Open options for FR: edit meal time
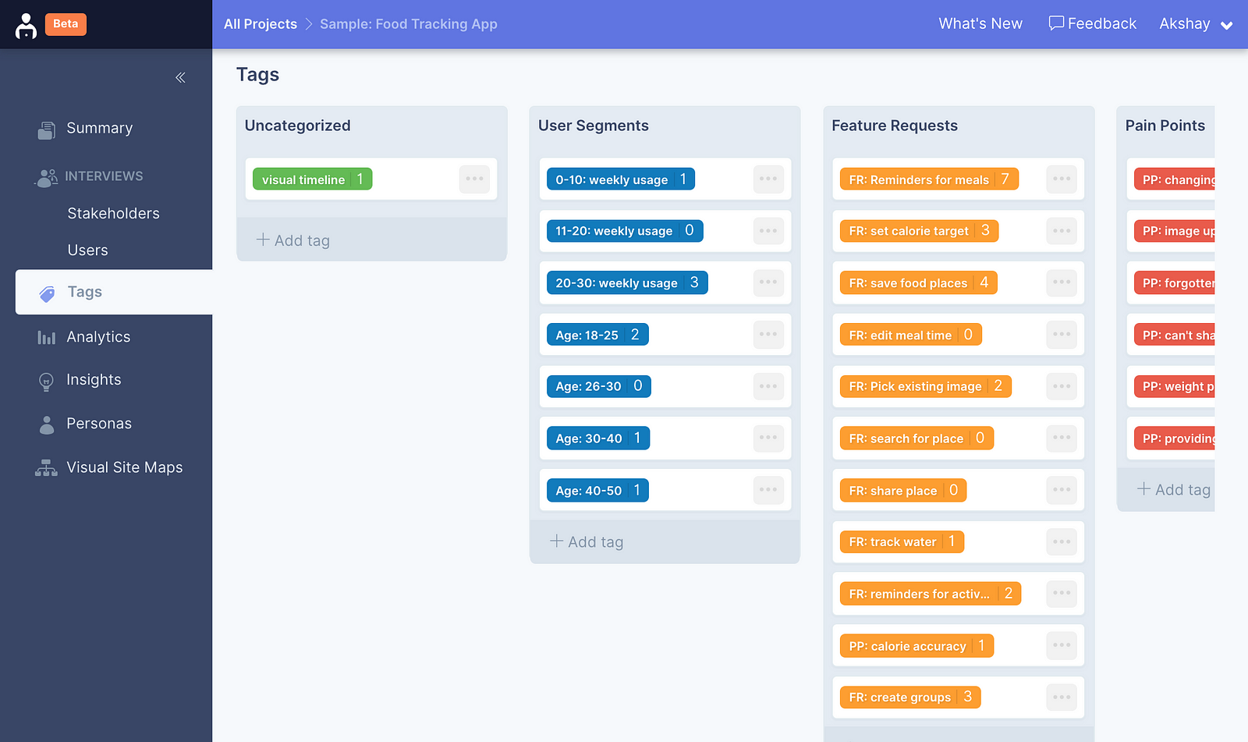Image resolution: width=1248 pixels, height=742 pixels. (x=1062, y=334)
